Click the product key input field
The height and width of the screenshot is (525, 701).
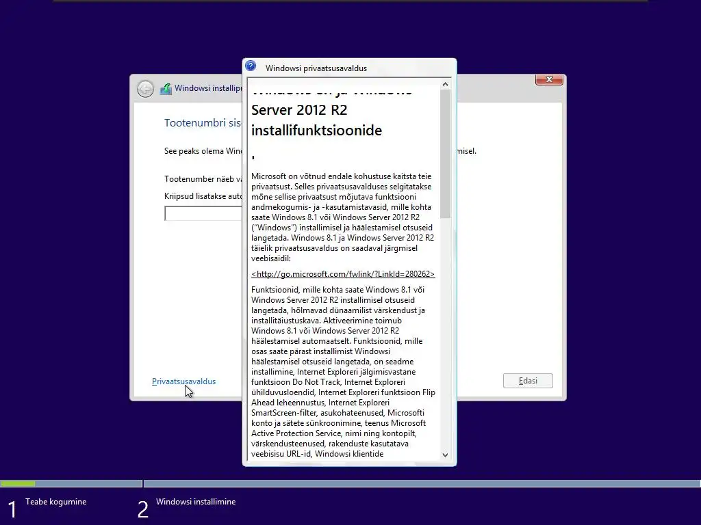pyautogui.click(x=203, y=213)
